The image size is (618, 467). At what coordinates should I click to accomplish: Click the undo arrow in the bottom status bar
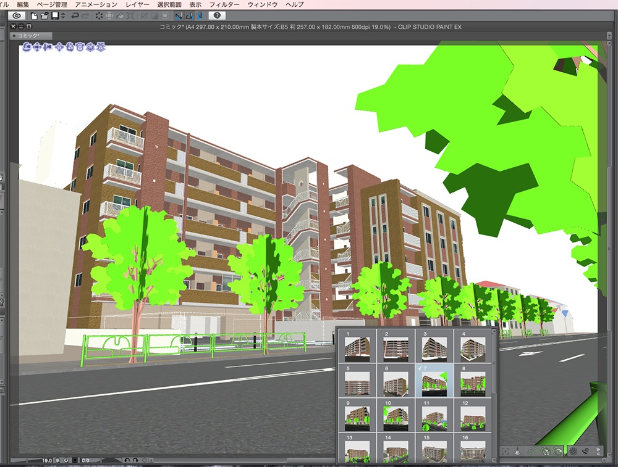[x=128, y=460]
